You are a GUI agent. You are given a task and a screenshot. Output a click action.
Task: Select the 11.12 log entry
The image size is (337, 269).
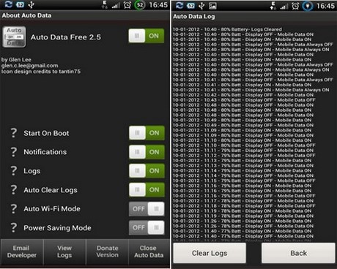click(244, 155)
